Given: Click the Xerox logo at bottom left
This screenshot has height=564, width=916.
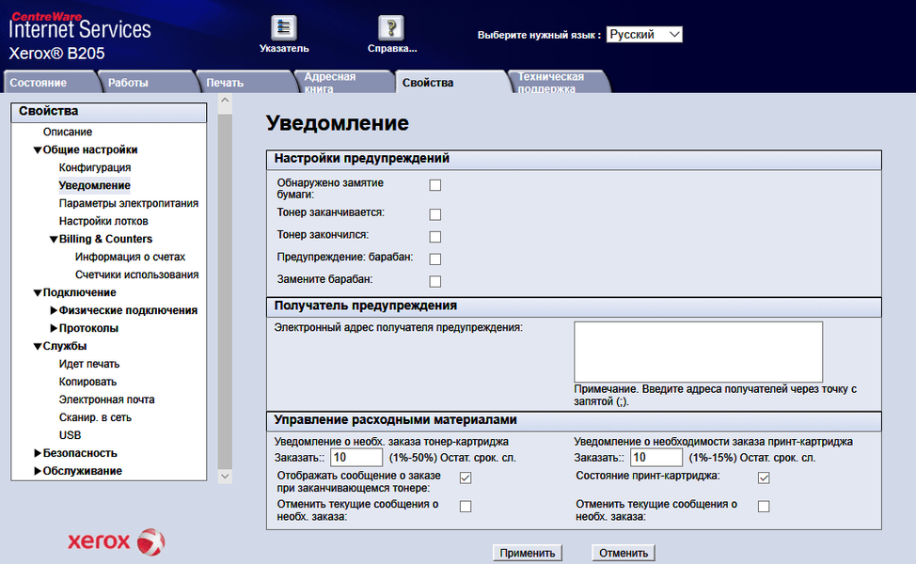Looking at the screenshot, I should [x=117, y=541].
